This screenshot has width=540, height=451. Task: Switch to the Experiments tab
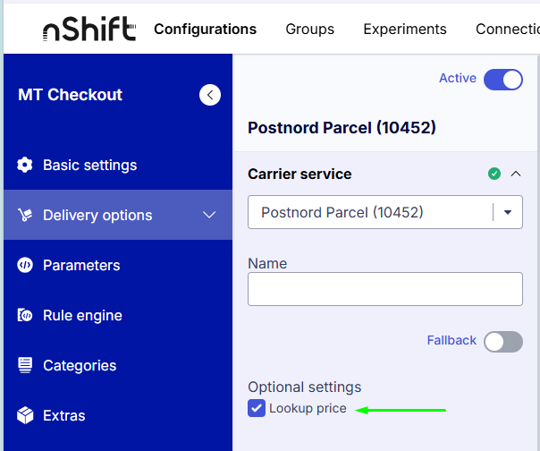coord(405,29)
